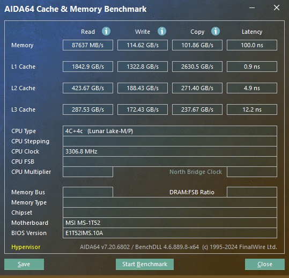Click the Close button at bottom right
Viewport: 289px width, 278px height.
[x=265, y=264]
